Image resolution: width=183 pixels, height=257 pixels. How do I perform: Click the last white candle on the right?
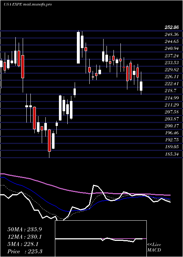coord(141,86)
